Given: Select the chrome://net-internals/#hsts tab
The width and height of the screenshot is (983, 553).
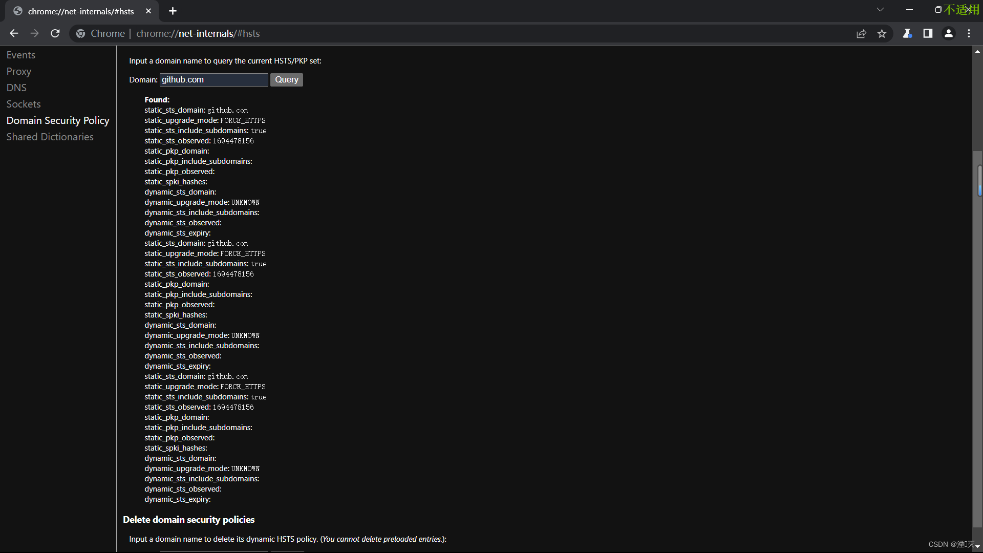Looking at the screenshot, I should (x=81, y=11).
